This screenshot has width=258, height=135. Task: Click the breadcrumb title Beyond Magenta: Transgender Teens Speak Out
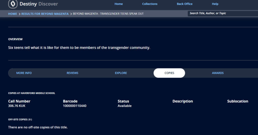tap(108, 14)
